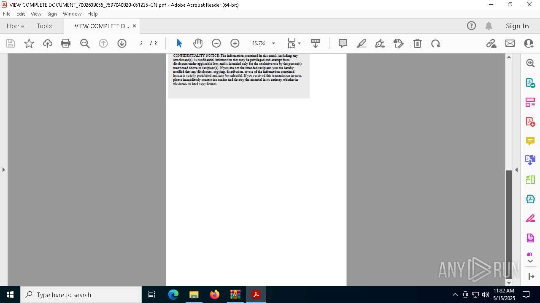The height and width of the screenshot is (303, 540).
Task: Upload the file to Adobe cloud
Action: (x=48, y=43)
